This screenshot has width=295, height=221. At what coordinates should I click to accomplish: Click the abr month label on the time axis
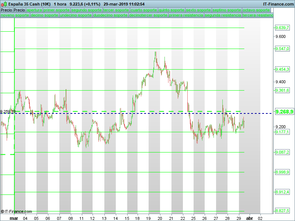(x=250, y=218)
